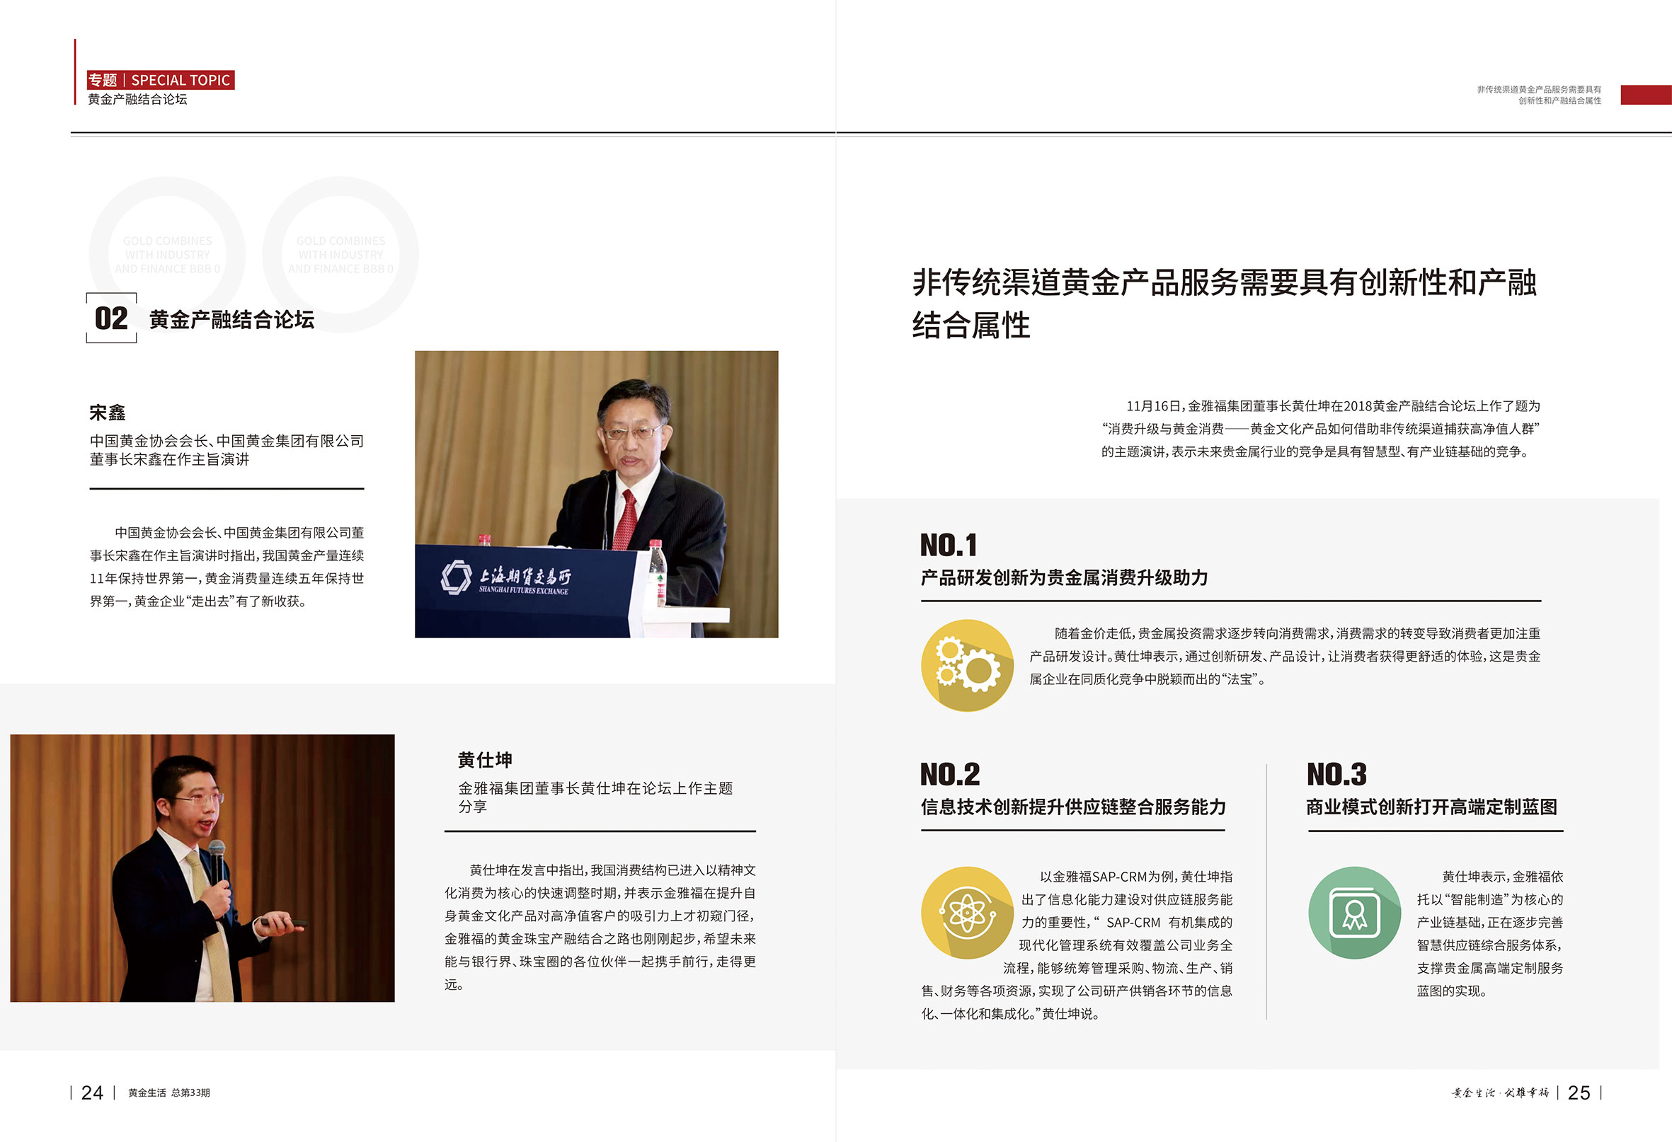Click the photo of Song Xin speaking
Image resolution: width=1672 pixels, height=1142 pixels.
point(597,494)
